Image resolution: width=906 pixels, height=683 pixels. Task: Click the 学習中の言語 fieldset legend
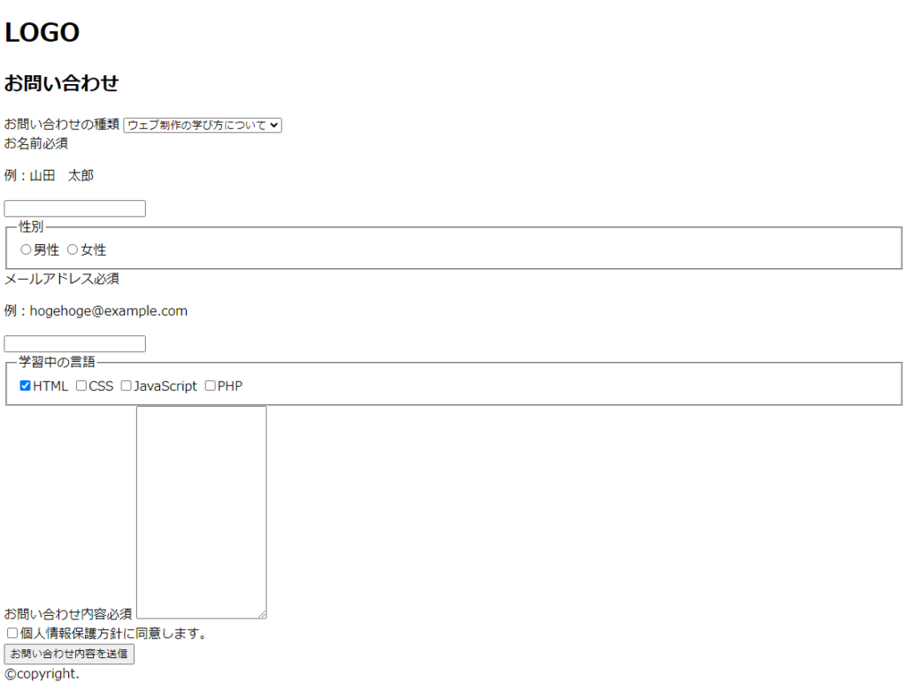click(x=58, y=362)
